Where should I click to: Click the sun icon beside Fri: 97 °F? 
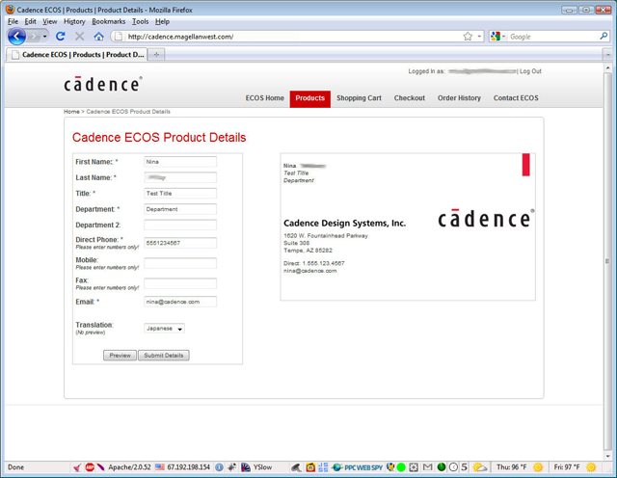click(591, 467)
